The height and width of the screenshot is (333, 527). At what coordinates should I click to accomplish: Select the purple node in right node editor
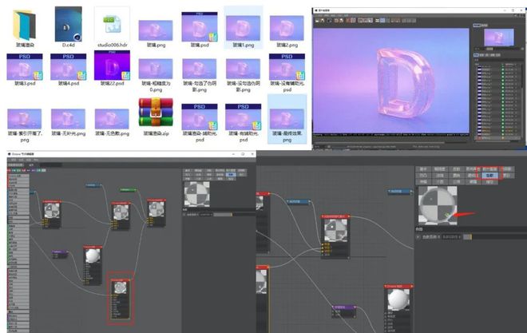(344, 308)
